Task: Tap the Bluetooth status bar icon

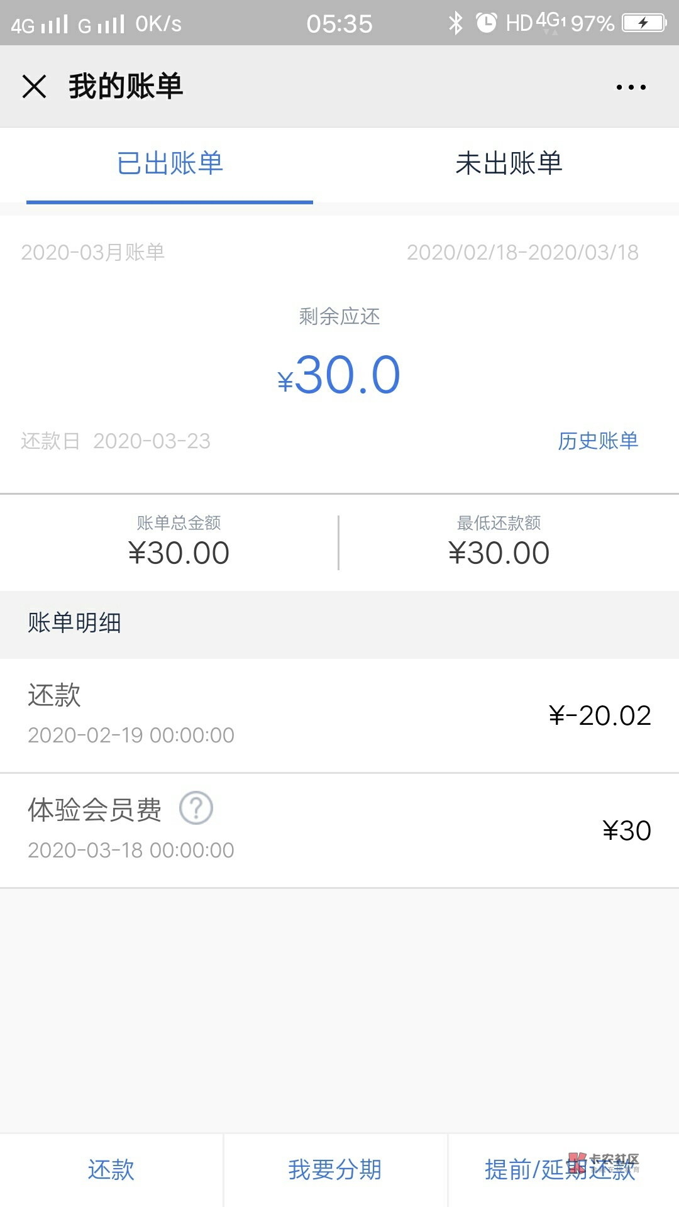Action: click(455, 23)
